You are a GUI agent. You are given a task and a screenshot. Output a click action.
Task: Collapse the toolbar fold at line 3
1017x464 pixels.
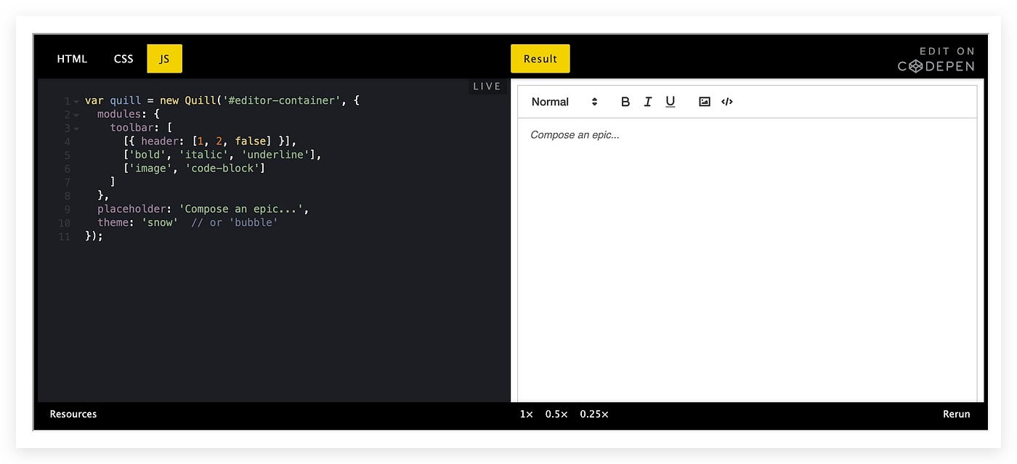point(76,129)
